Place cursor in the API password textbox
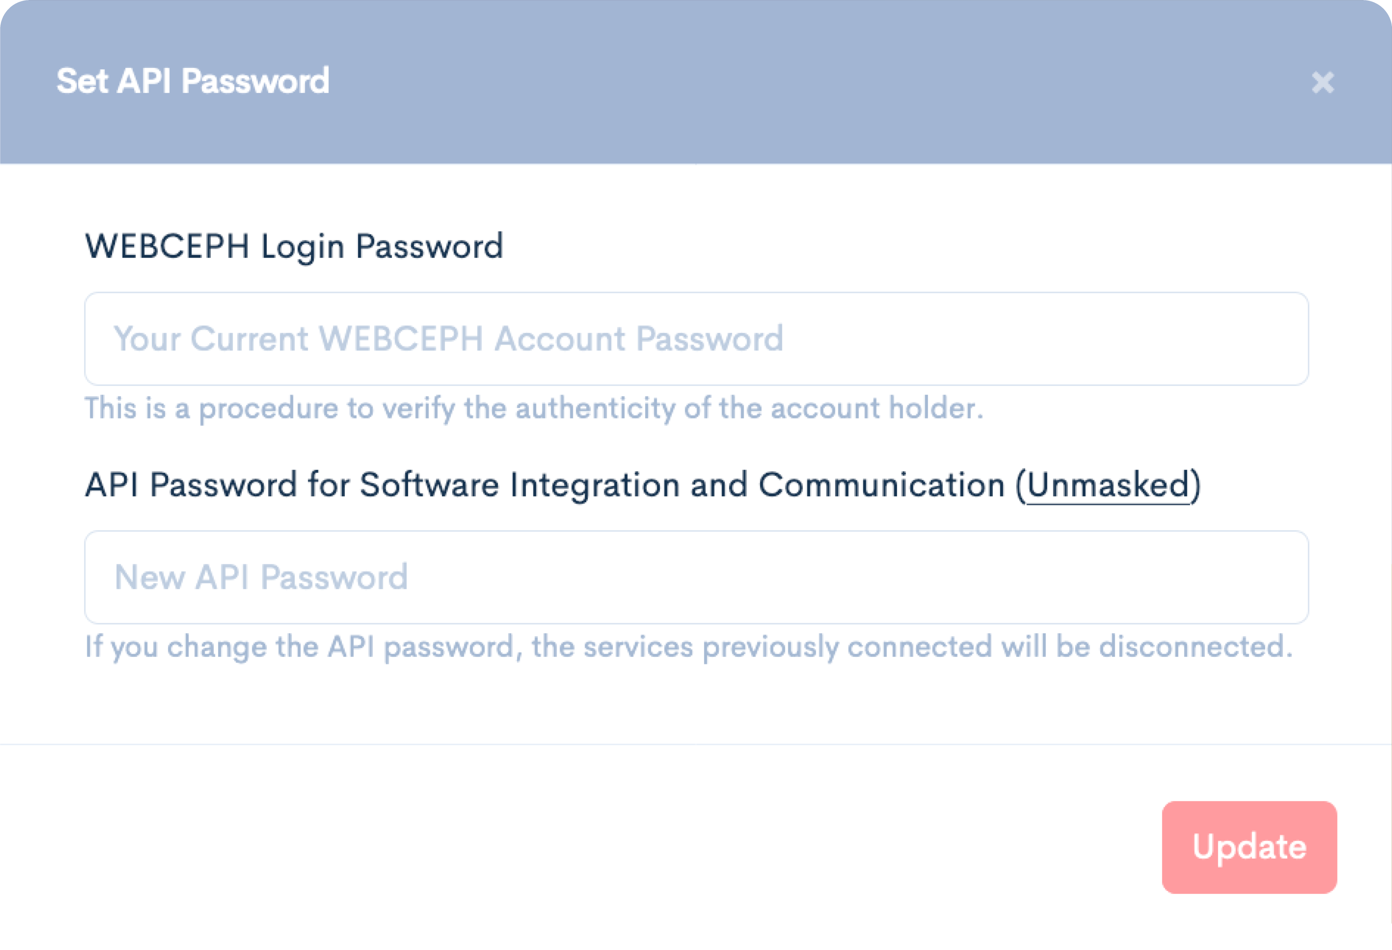This screenshot has height=950, width=1392. [x=696, y=577]
